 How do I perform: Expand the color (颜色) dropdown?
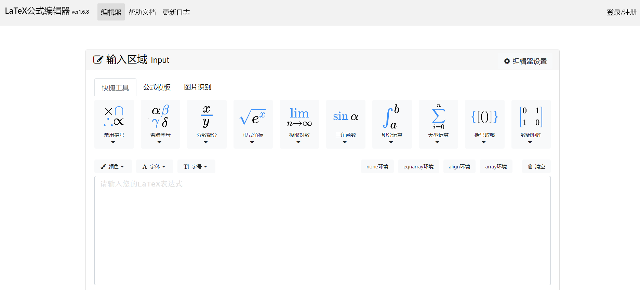click(113, 166)
